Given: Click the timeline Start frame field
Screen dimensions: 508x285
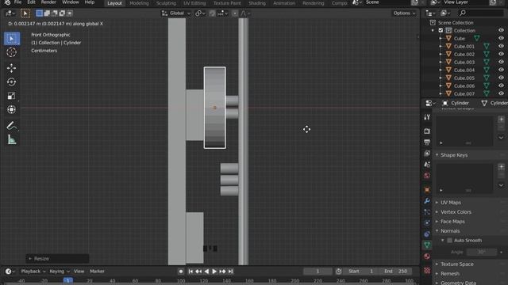Looking at the screenshot, I should pos(362,272).
